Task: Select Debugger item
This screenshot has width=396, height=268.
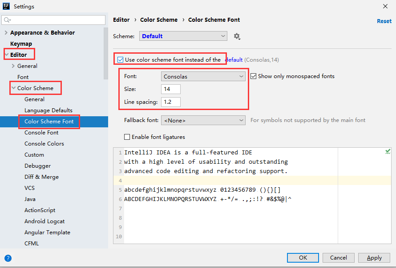Action: click(37, 166)
